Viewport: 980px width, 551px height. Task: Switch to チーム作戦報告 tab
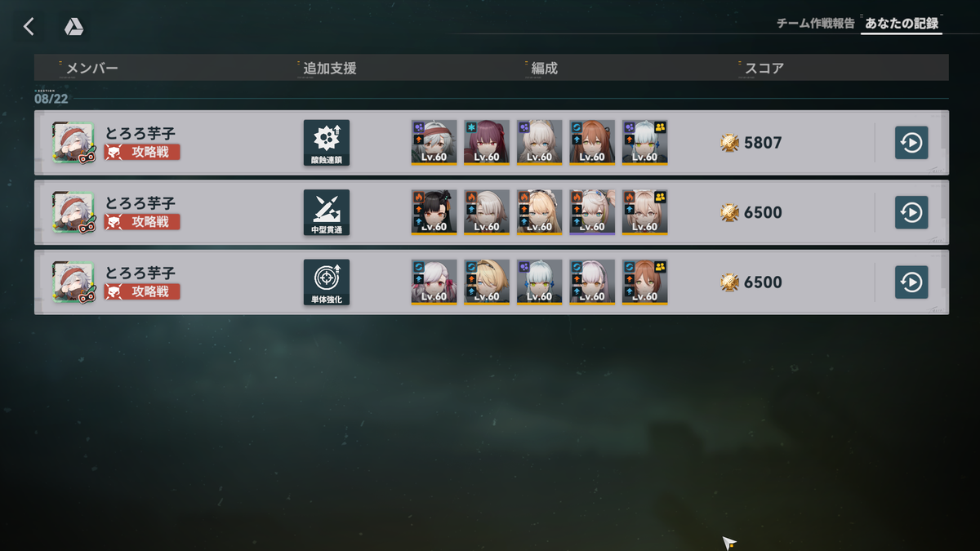[x=815, y=24]
